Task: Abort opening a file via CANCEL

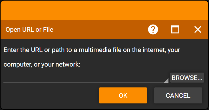Action: [x=178, y=95]
